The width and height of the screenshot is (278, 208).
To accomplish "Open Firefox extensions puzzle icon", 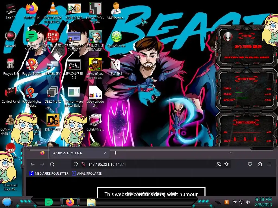I will click(x=260, y=164).
